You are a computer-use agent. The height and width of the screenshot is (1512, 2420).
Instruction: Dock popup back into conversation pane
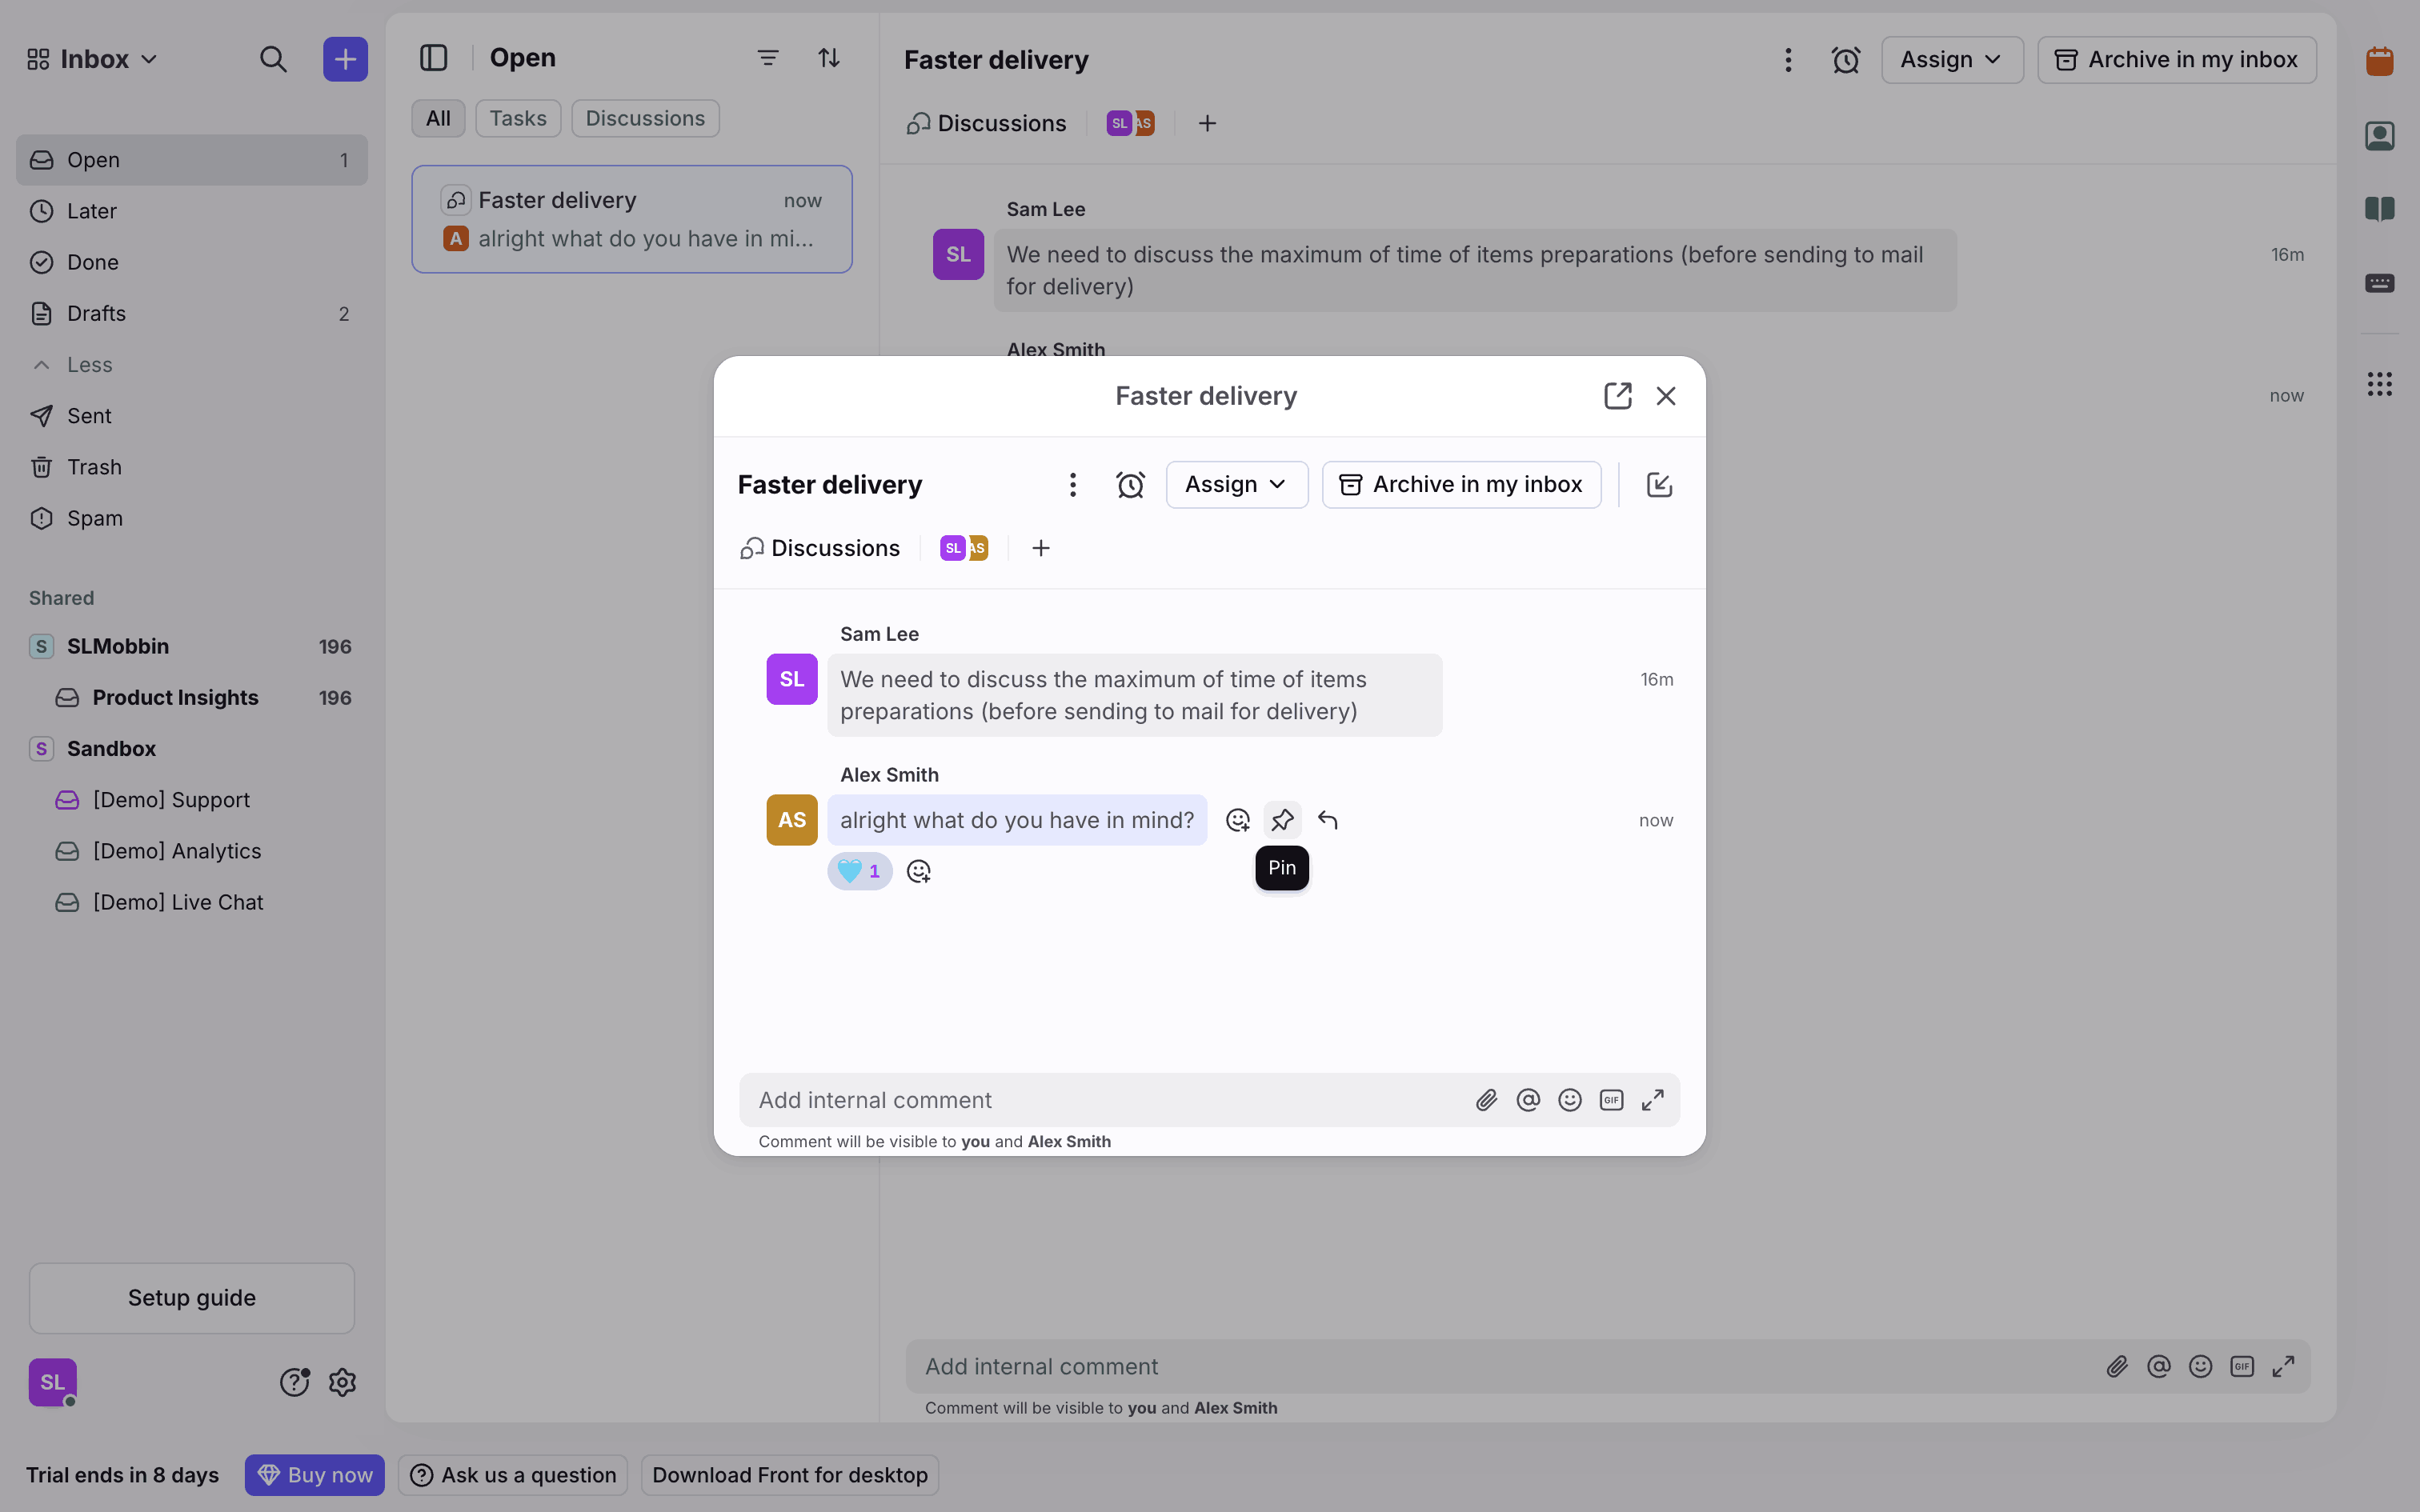click(1659, 485)
